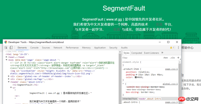Click the Elements panel vertical scrollbar up arrow
201x104 pixels.
tap(120, 52)
